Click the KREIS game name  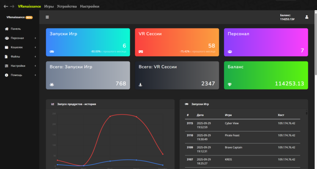[x=228, y=160]
